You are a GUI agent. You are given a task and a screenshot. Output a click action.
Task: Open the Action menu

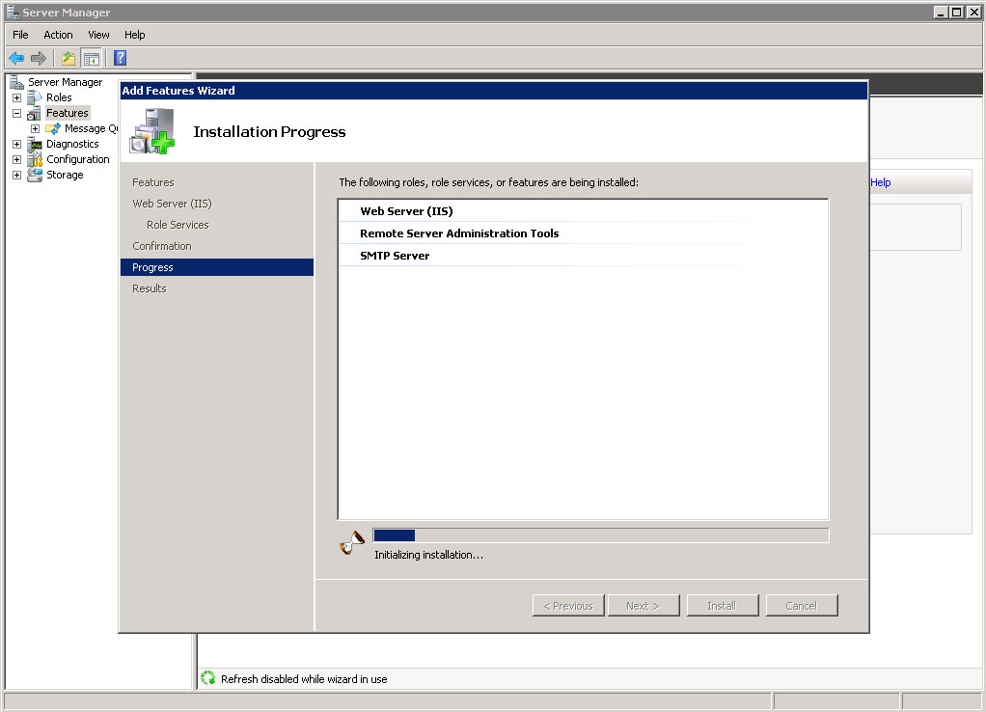click(58, 35)
